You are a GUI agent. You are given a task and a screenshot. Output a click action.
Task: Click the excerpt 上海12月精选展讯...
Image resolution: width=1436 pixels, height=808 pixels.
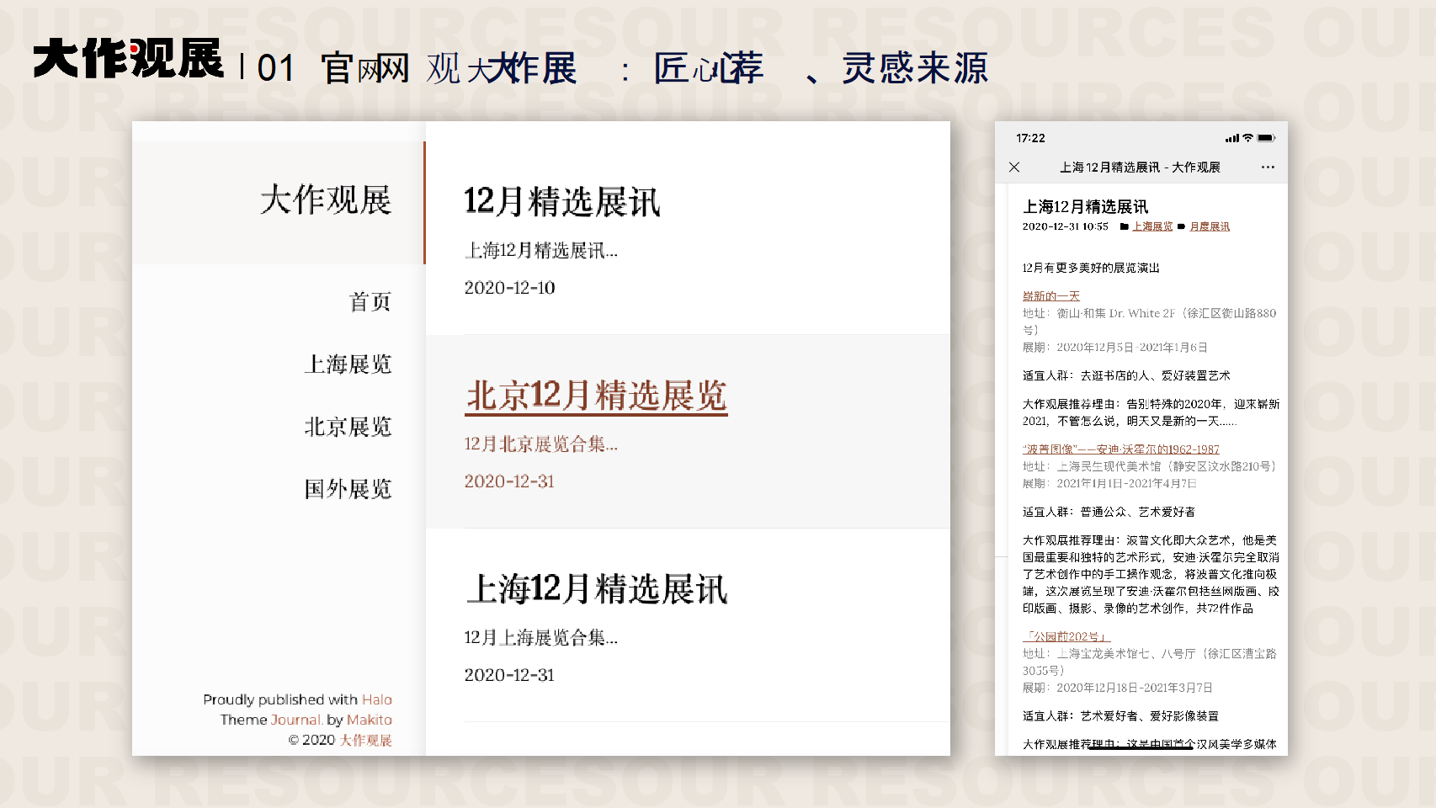tap(540, 251)
